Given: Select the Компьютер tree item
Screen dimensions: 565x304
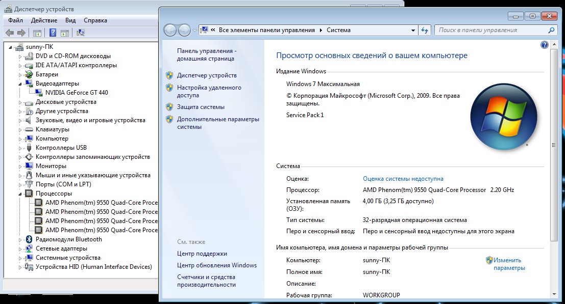Looking at the screenshot, I should [x=52, y=139].
